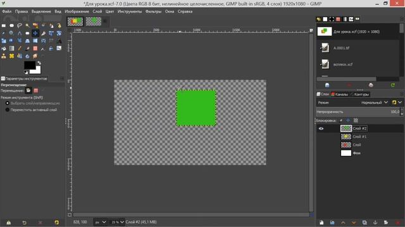Select the Clone stamp tool
This screenshot has width=405, height=227.
pyautogui.click(x=4, y=56)
